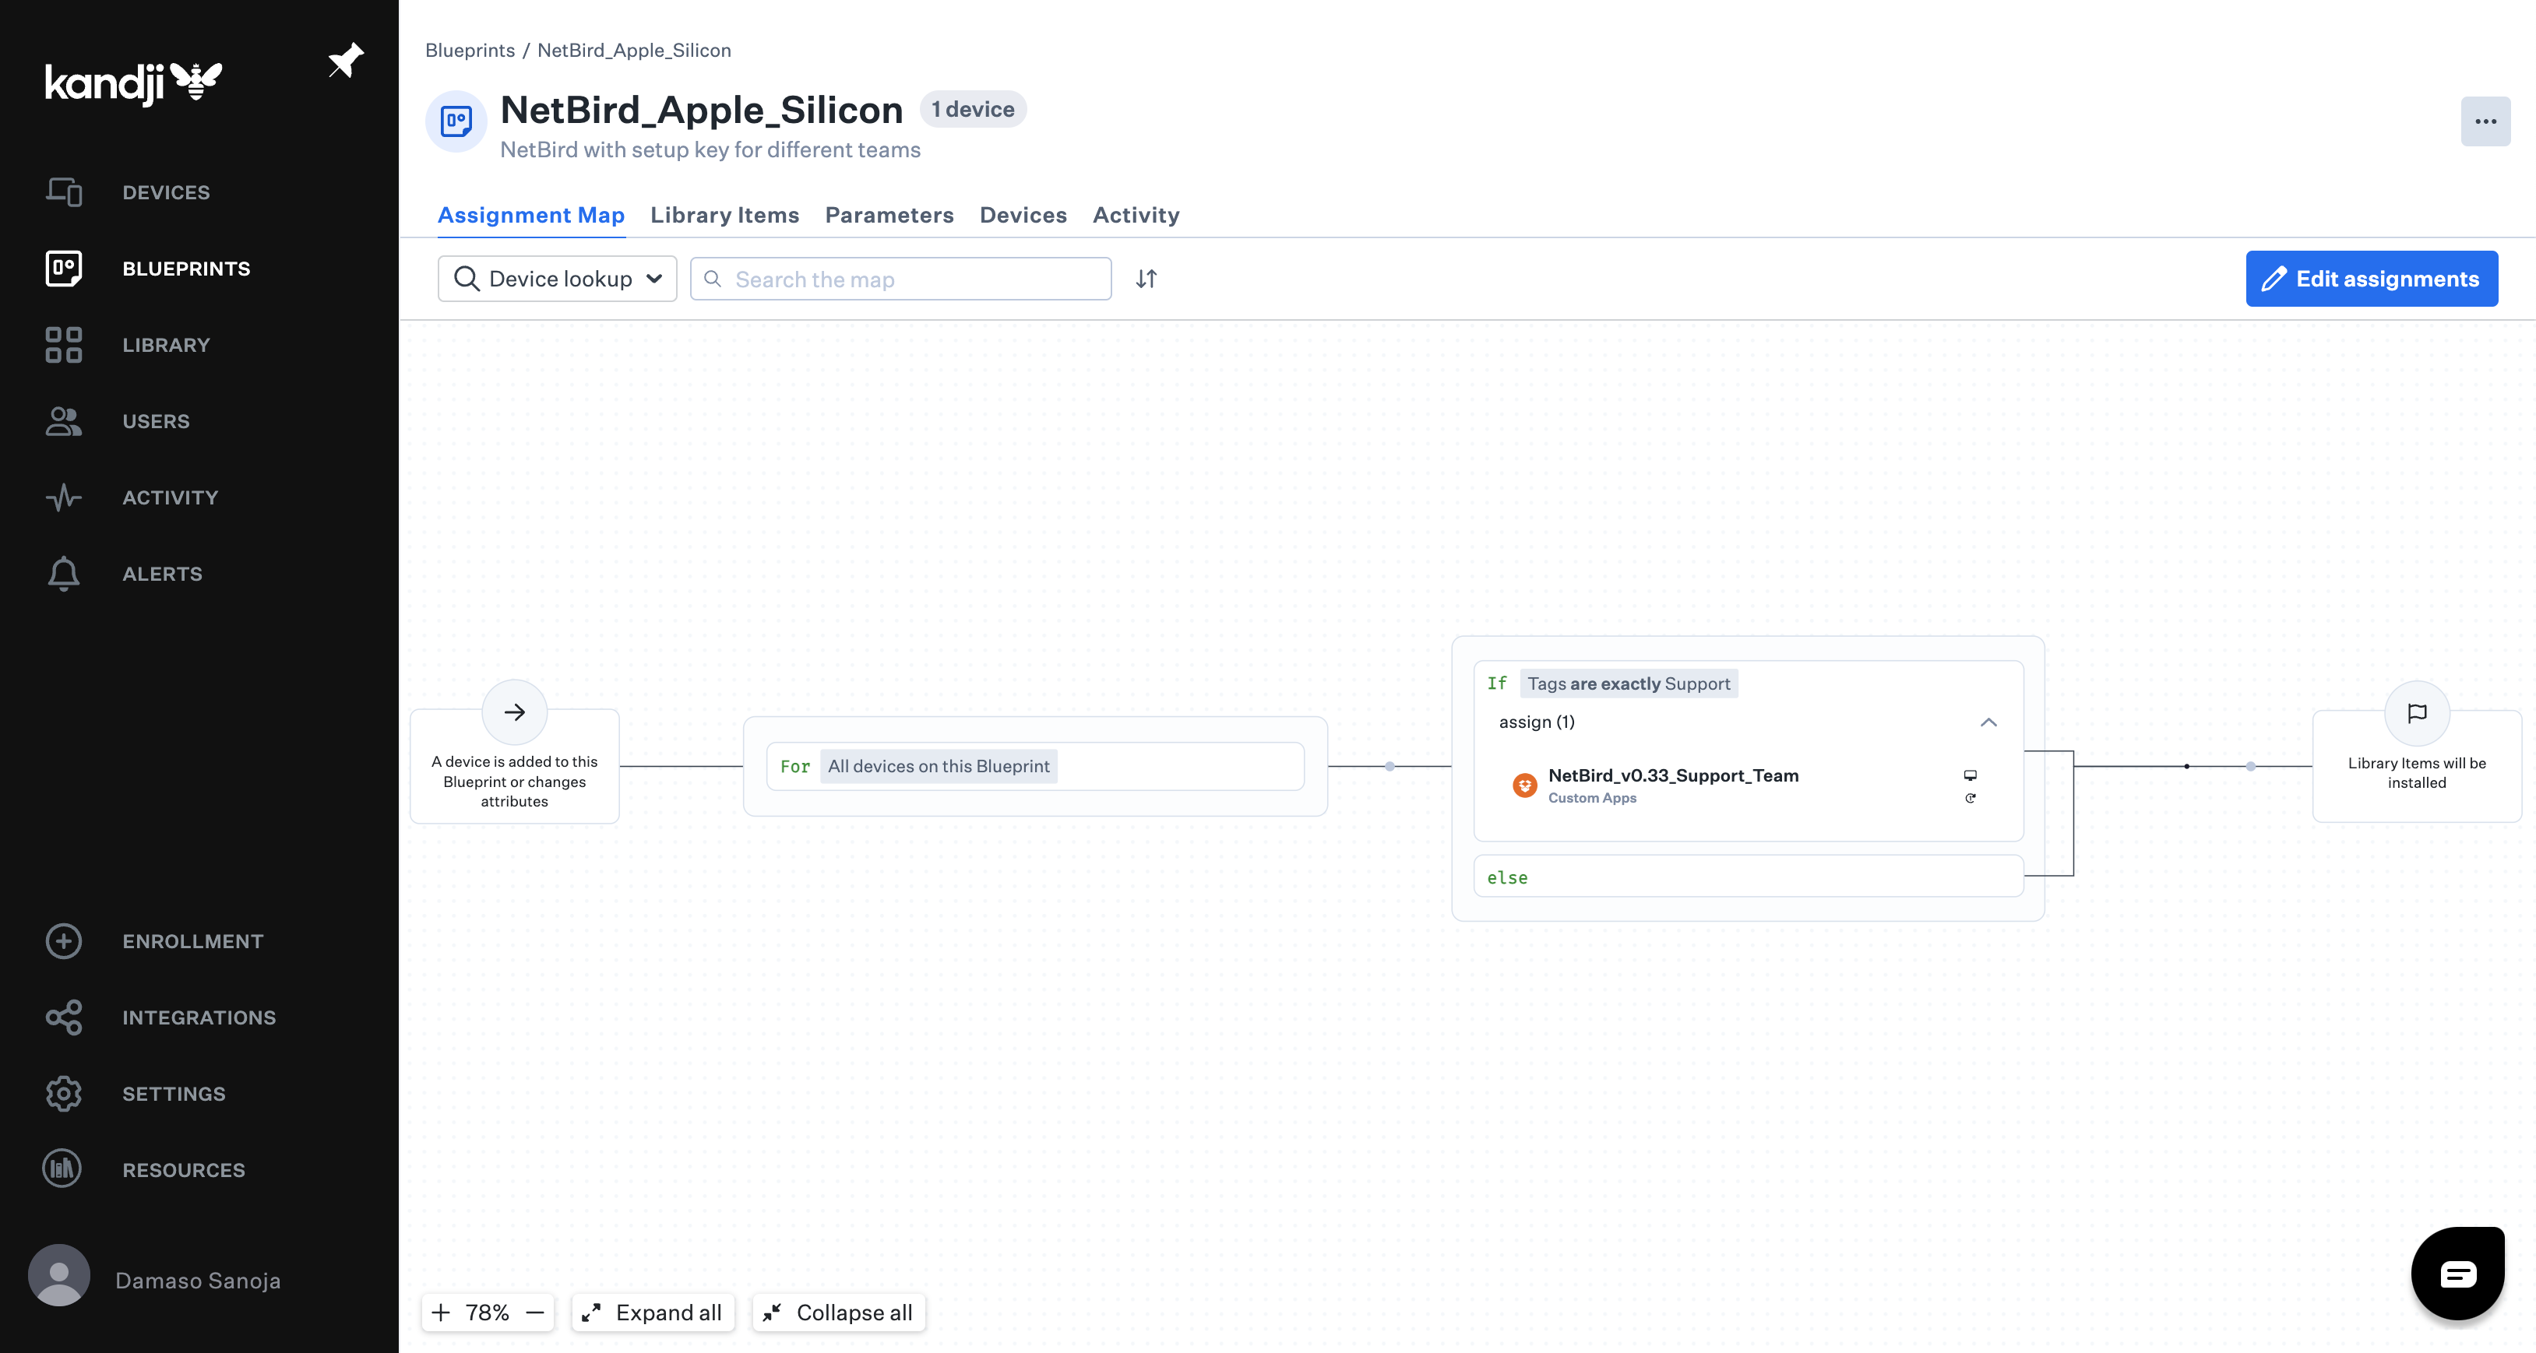Open the Users section in the sidebar
2536x1353 pixels.
tap(157, 421)
